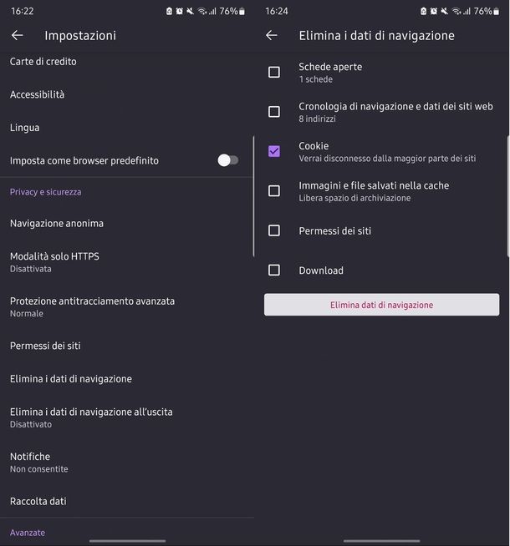Open Raccolta dati option
This screenshot has height=546, width=510.
click(x=126, y=501)
